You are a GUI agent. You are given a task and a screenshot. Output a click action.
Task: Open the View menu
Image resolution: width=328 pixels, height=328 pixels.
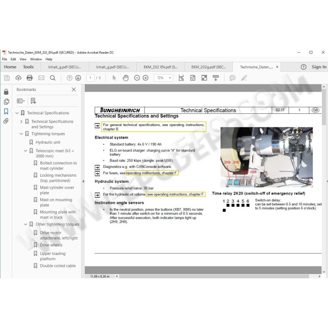click(x=23, y=59)
